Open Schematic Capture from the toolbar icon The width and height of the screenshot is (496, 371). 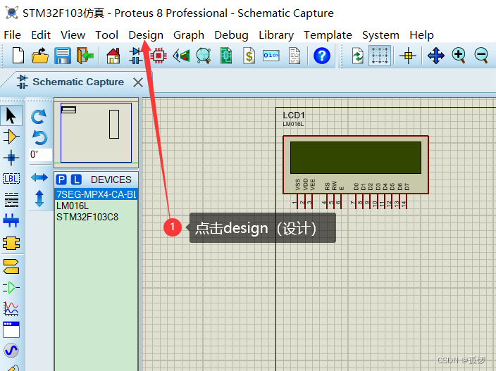click(x=136, y=56)
